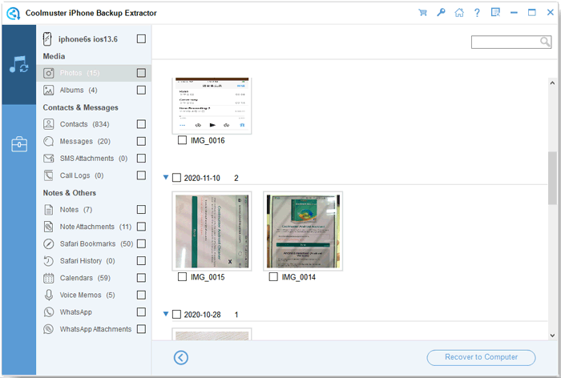561x378 pixels.
Task: Open the IMG_0016 screenshot thumbnail
Action: tap(212, 106)
